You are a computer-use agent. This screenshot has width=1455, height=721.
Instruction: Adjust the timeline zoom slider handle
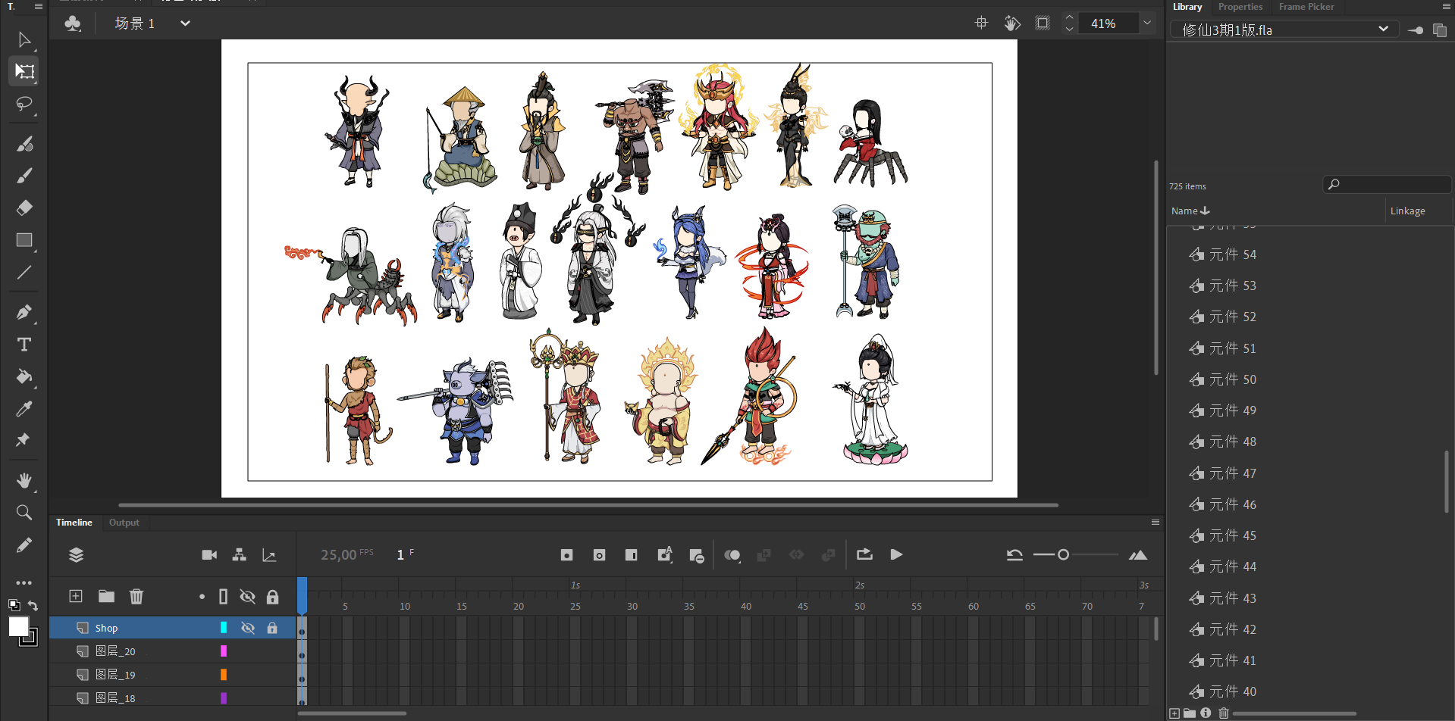tap(1064, 555)
